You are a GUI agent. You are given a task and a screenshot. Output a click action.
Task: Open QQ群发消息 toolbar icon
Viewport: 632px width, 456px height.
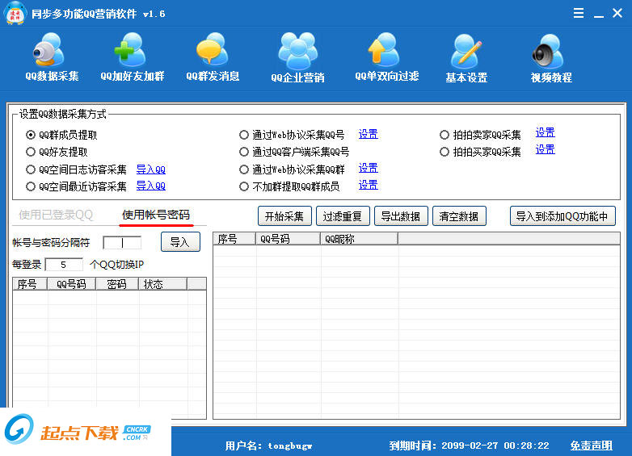213,57
